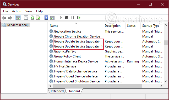Toggle the Show/Hide Action Pane icon
Image resolution: width=169 pixels, height=100 pixels.
(52, 18)
